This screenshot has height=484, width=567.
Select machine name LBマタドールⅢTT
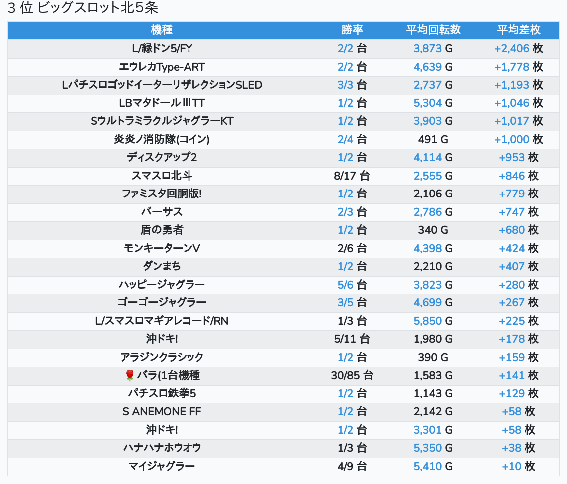(x=162, y=103)
